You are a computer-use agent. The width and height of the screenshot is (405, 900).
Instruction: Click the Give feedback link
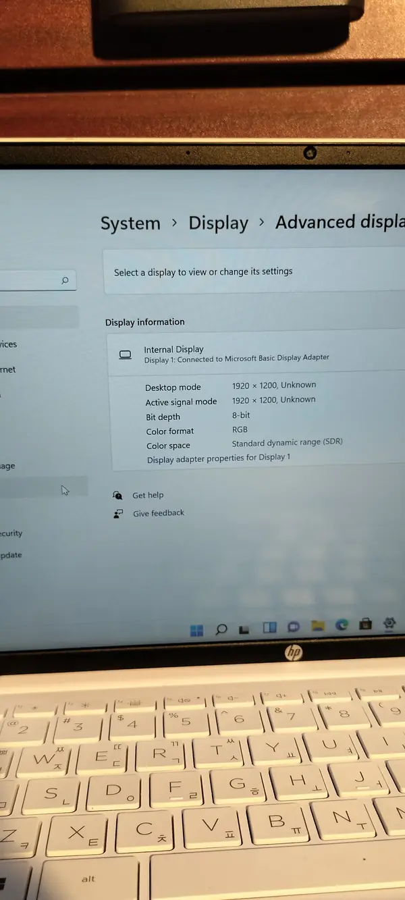coord(158,513)
